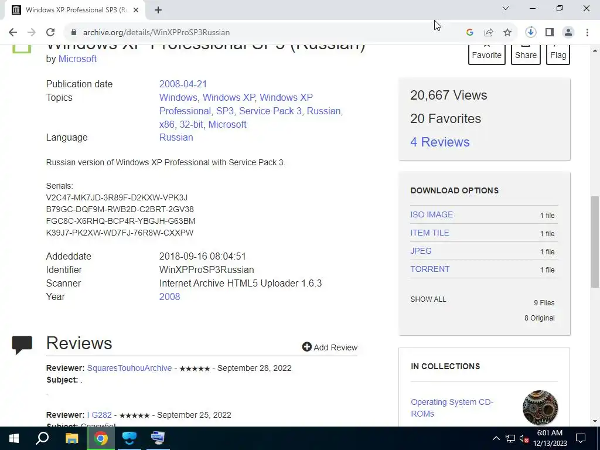This screenshot has width=600, height=450.
Task: Switch to Chrome in the taskbar
Action: point(101,438)
